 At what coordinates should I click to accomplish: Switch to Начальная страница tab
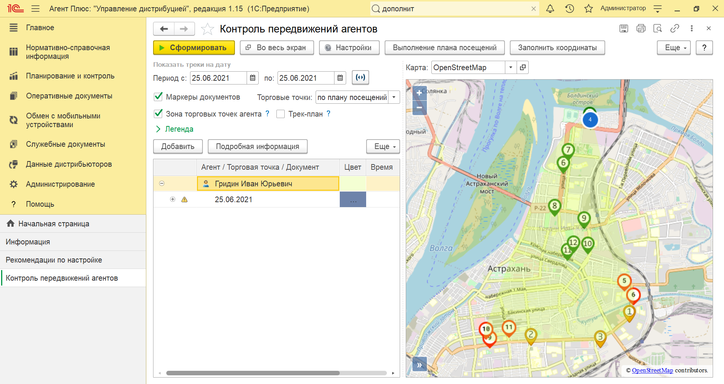click(73, 224)
